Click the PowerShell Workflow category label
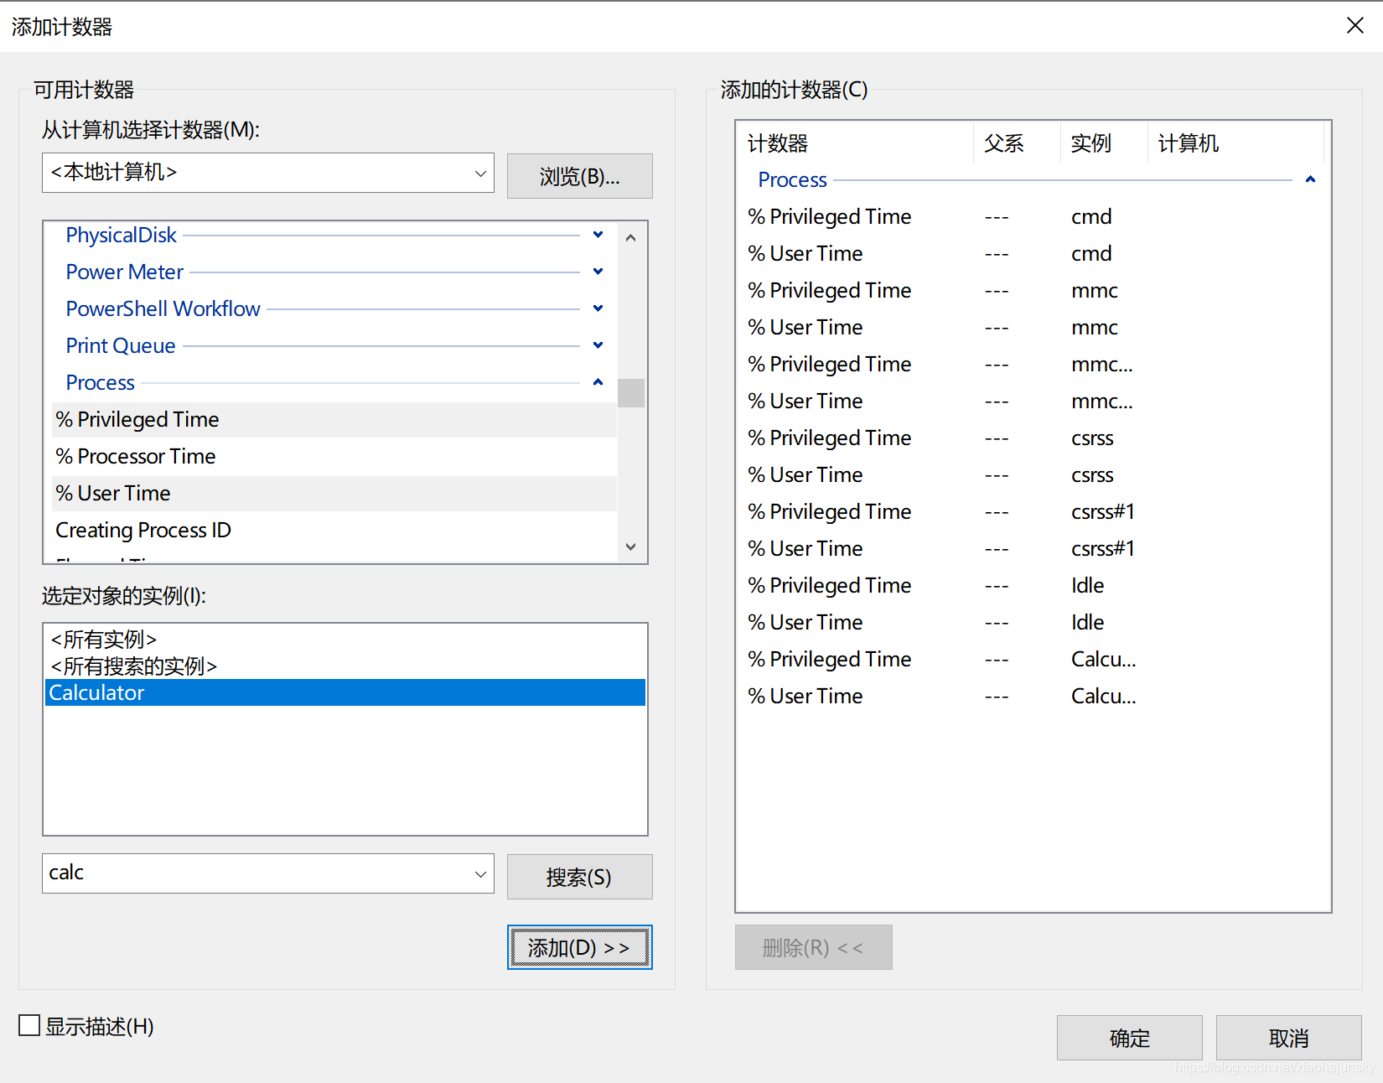Viewport: 1383px width, 1083px height. tap(163, 308)
